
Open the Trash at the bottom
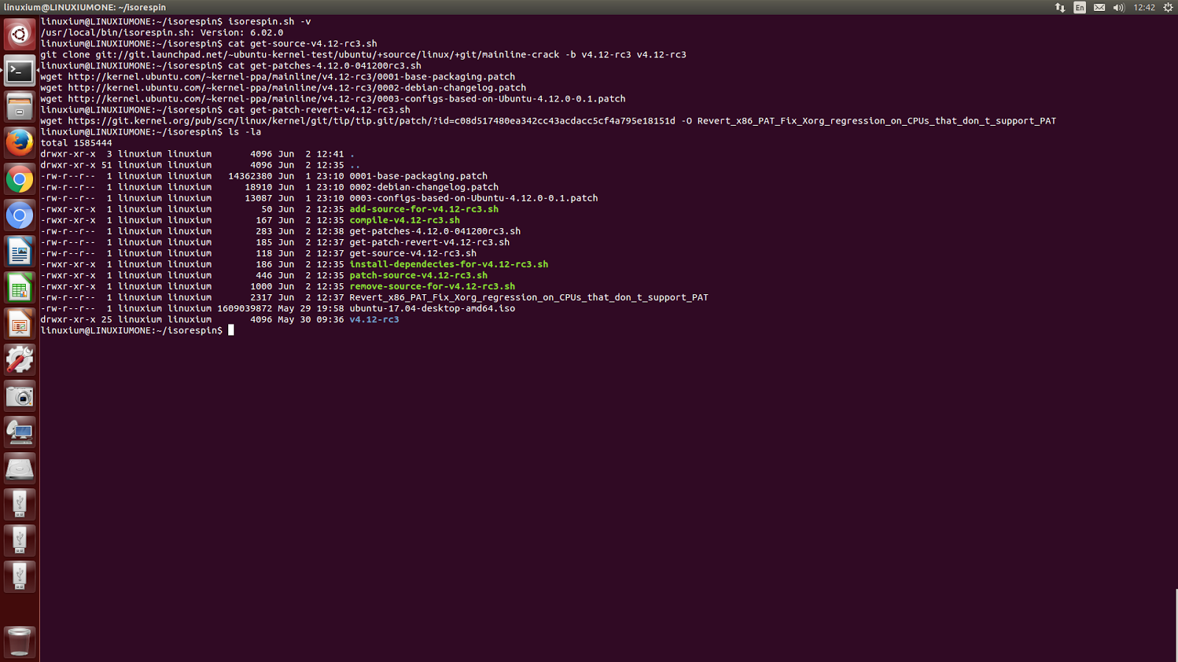pyautogui.click(x=19, y=641)
